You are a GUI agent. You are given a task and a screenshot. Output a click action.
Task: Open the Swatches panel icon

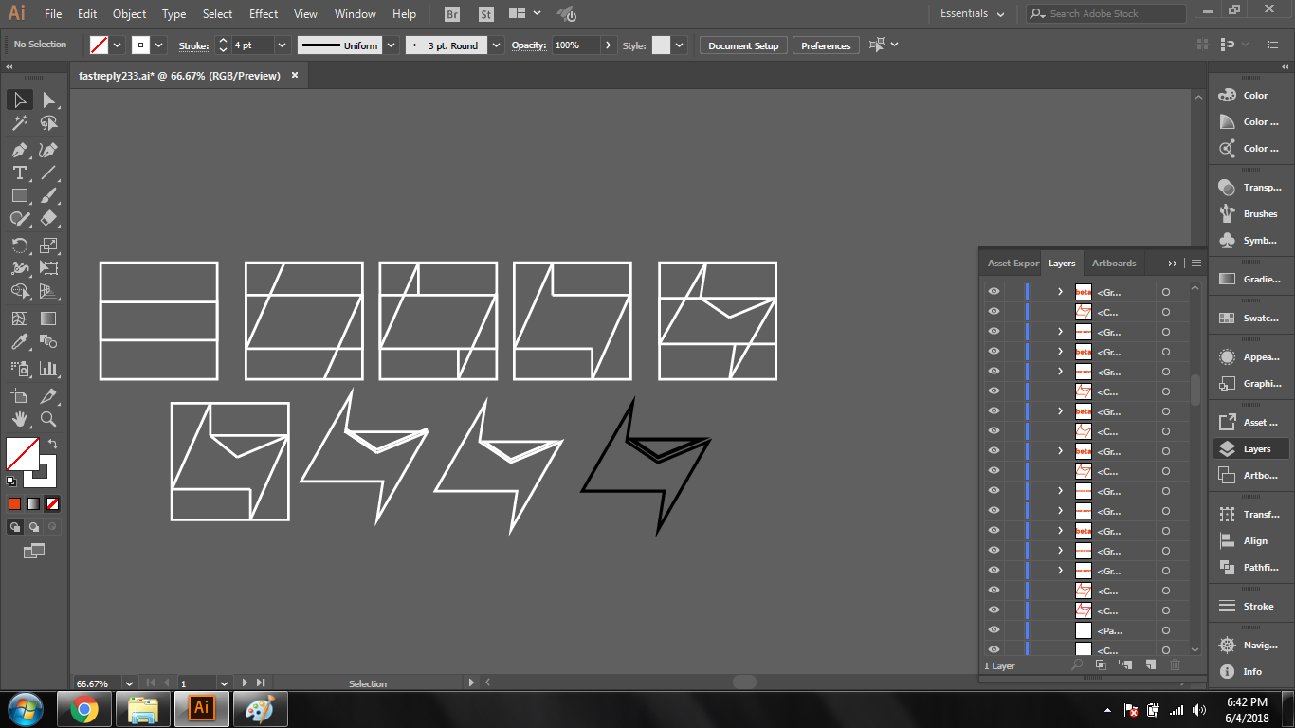(1227, 318)
